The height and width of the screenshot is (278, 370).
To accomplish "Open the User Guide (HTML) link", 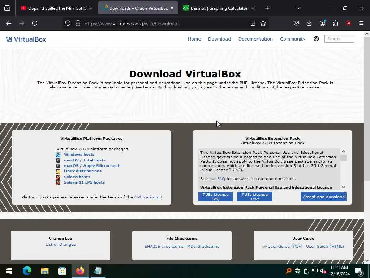I will coord(325,246).
